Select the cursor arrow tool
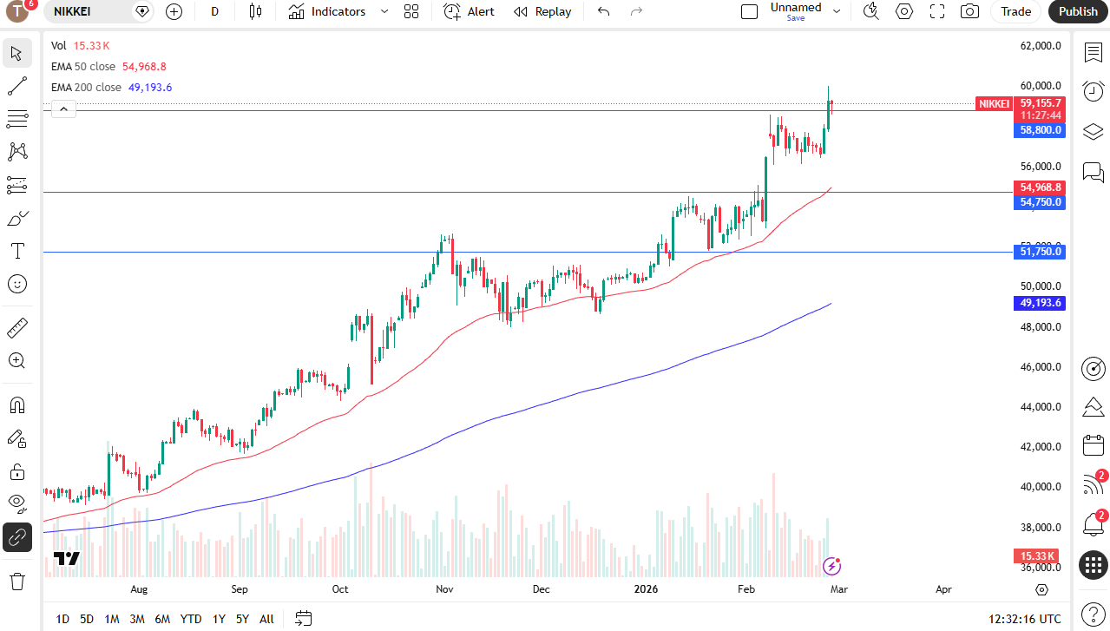The width and height of the screenshot is (1110, 631). click(16, 53)
